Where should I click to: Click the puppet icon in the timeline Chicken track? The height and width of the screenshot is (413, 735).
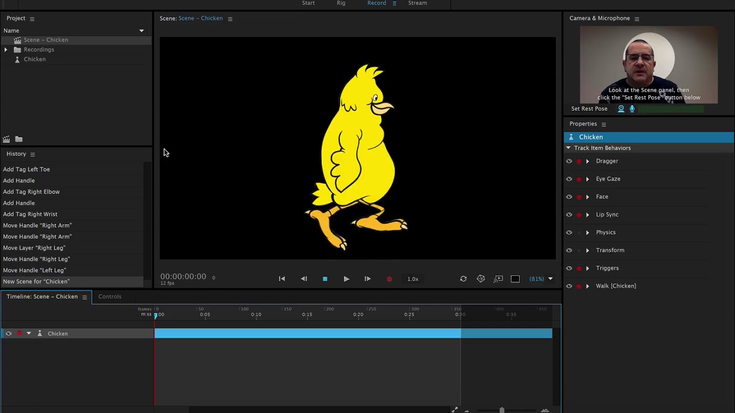pos(40,333)
